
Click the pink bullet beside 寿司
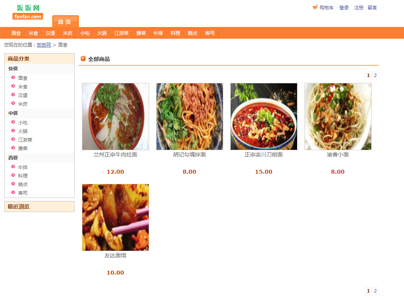pos(13,192)
